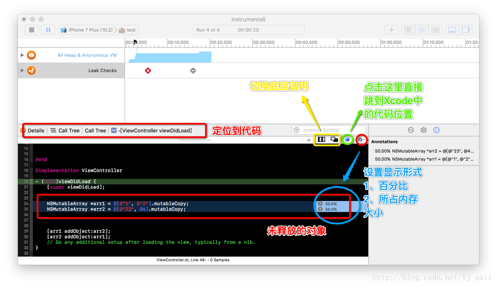Pause the current Instruments run
The image size is (497, 286).
[x=48, y=30]
